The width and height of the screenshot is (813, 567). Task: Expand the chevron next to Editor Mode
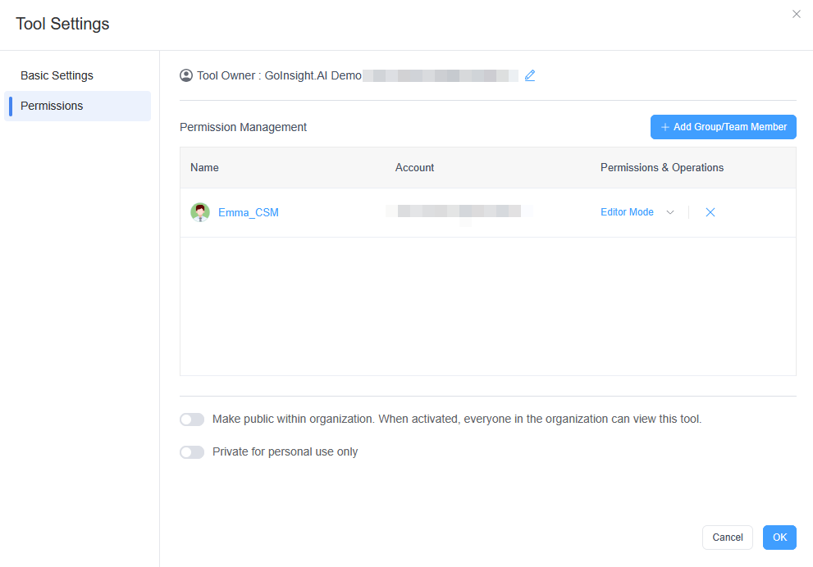pos(670,212)
